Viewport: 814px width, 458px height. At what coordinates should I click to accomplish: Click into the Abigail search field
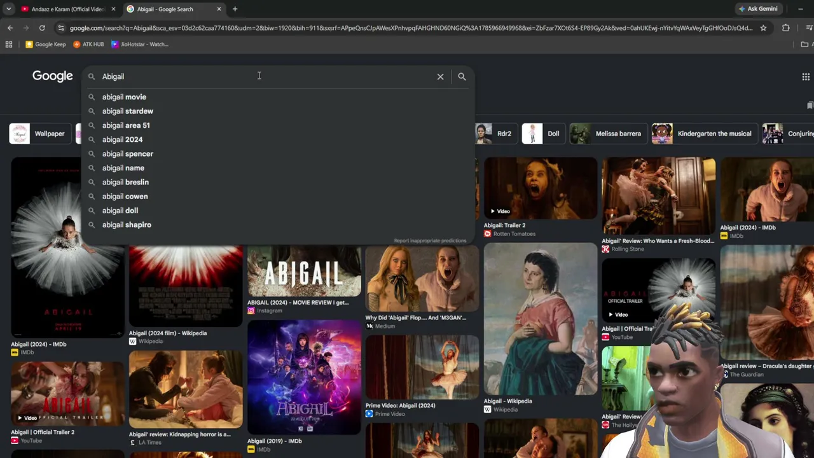tap(266, 76)
